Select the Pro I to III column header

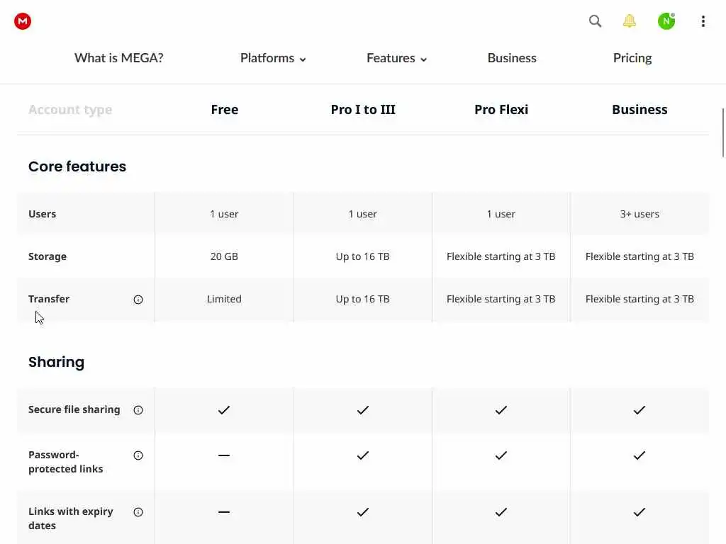pos(363,110)
